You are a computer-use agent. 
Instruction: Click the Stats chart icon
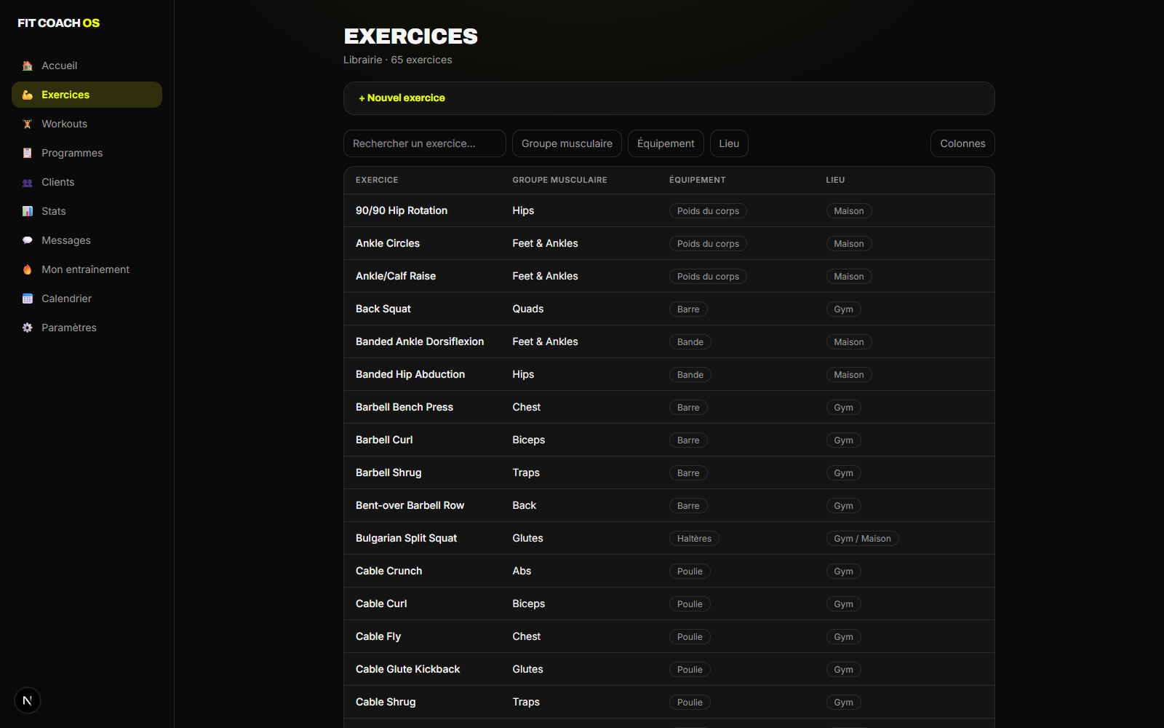point(28,211)
